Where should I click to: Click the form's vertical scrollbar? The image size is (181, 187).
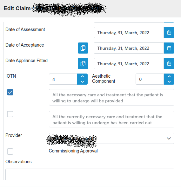pos(180,45)
